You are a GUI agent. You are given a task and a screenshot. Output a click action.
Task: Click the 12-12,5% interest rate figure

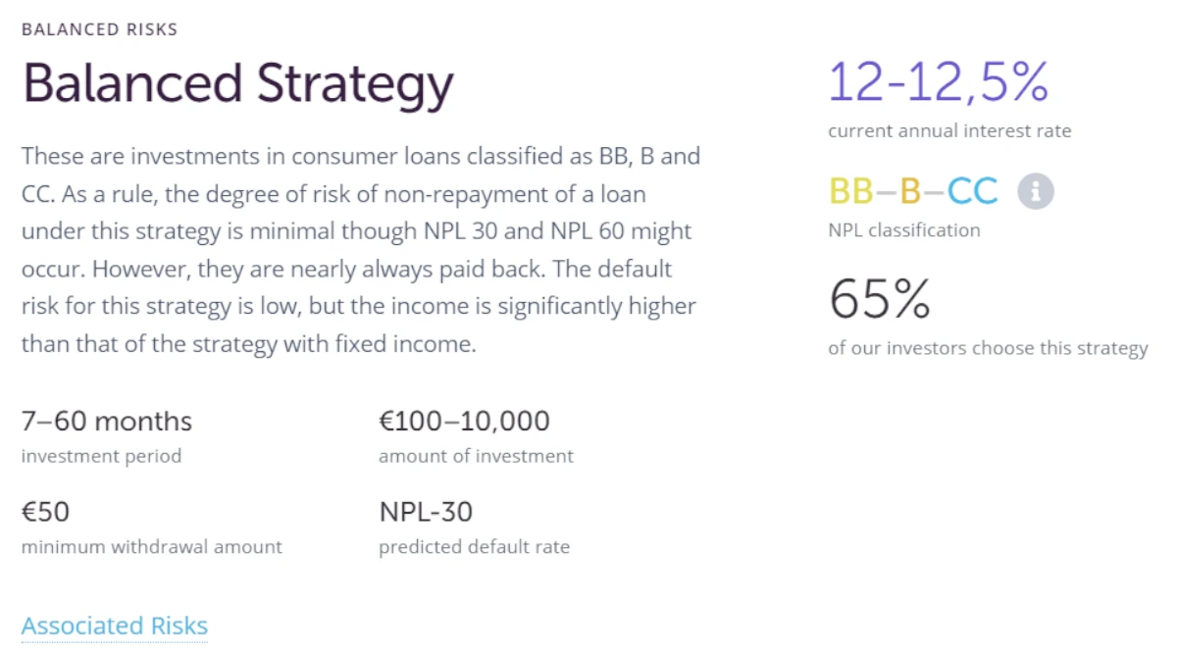point(939,82)
